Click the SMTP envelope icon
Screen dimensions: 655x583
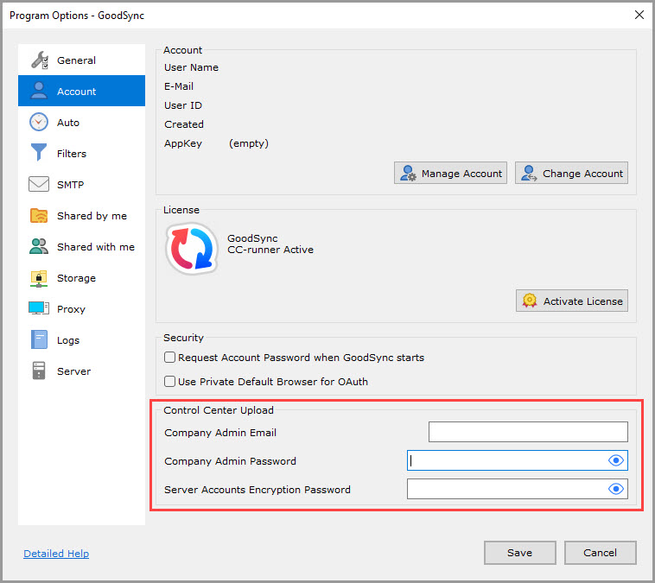pyautogui.click(x=39, y=185)
